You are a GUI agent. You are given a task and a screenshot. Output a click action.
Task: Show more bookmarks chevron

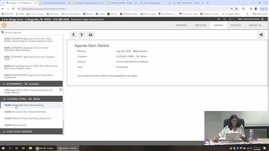pyautogui.click(x=248, y=14)
